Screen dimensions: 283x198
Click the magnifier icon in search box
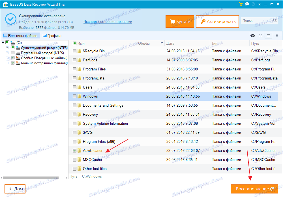275,20
